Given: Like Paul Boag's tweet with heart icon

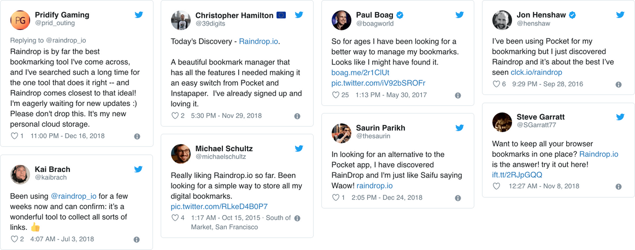Looking at the screenshot, I should click(337, 95).
